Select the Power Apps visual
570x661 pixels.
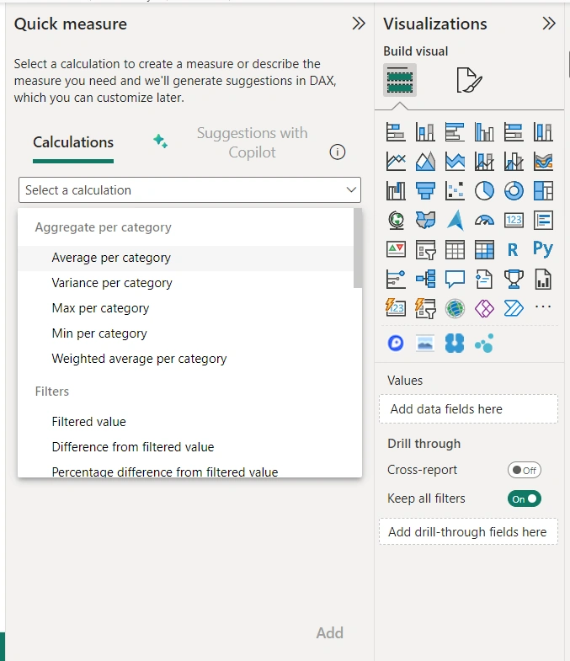[x=484, y=308]
